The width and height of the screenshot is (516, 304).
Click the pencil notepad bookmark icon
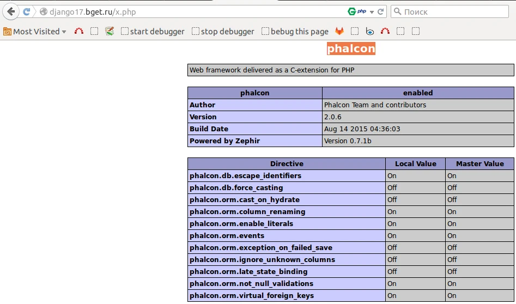tap(110, 32)
